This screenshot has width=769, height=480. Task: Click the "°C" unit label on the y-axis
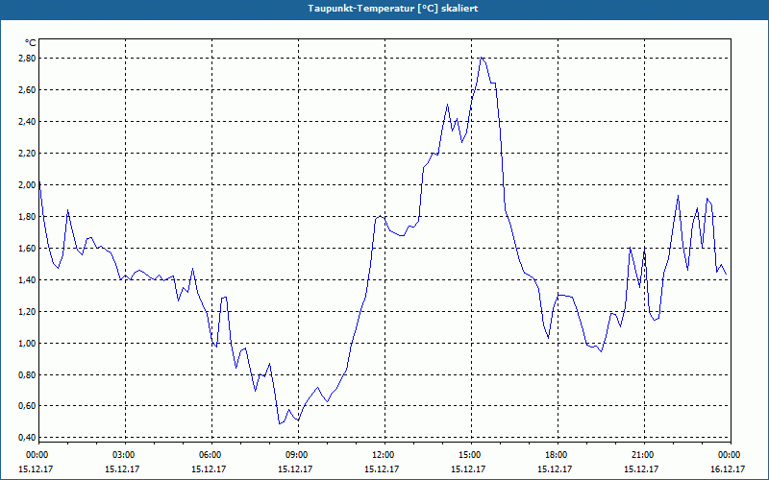click(31, 43)
